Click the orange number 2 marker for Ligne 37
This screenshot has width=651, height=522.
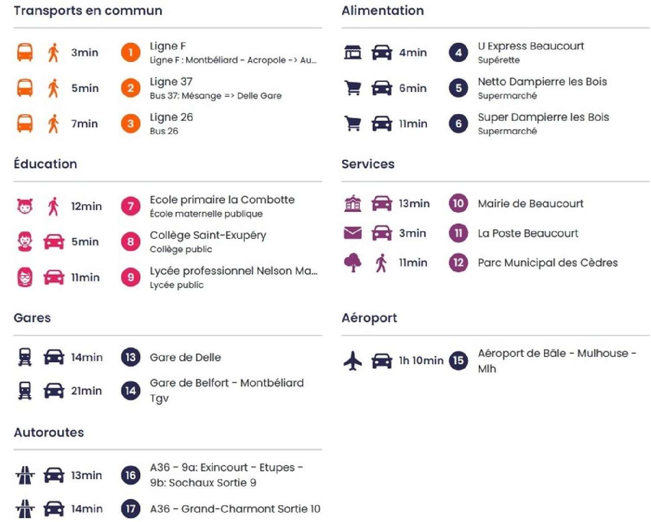point(131,88)
